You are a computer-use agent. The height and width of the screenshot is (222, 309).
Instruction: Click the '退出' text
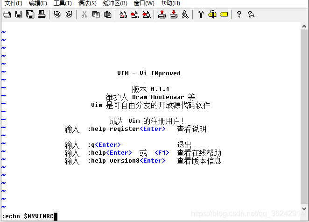click(x=184, y=145)
